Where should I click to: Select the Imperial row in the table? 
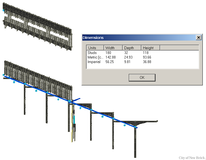click(x=143, y=62)
